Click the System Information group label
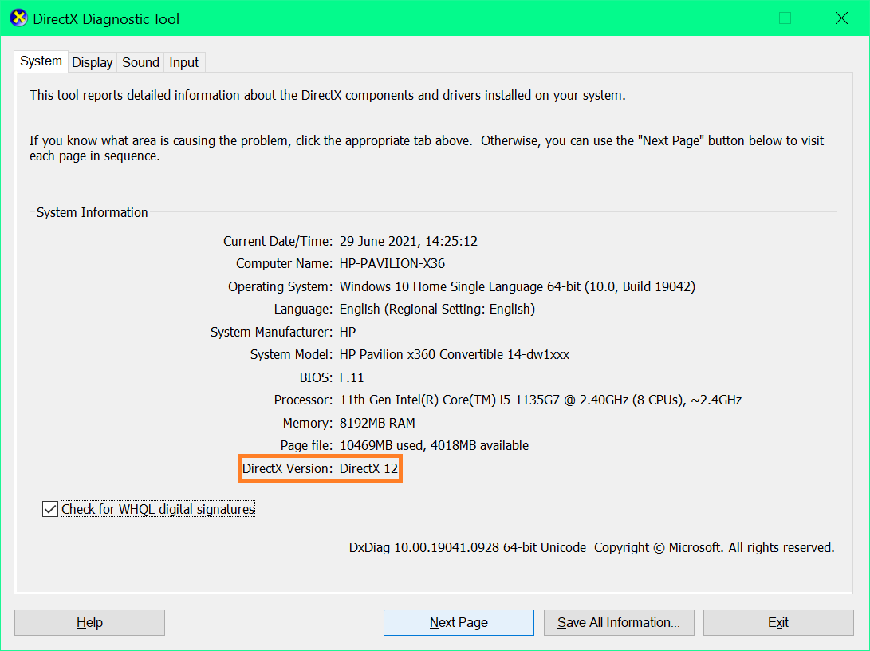Screen dimensions: 870x651 93,212
